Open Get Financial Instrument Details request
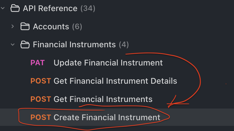The height and width of the screenshot is (131, 234). (x=115, y=81)
